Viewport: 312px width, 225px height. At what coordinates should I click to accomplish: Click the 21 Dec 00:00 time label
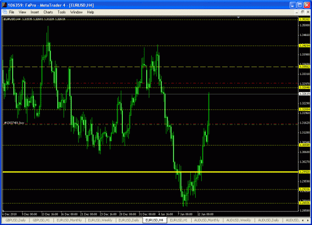tap(88, 214)
